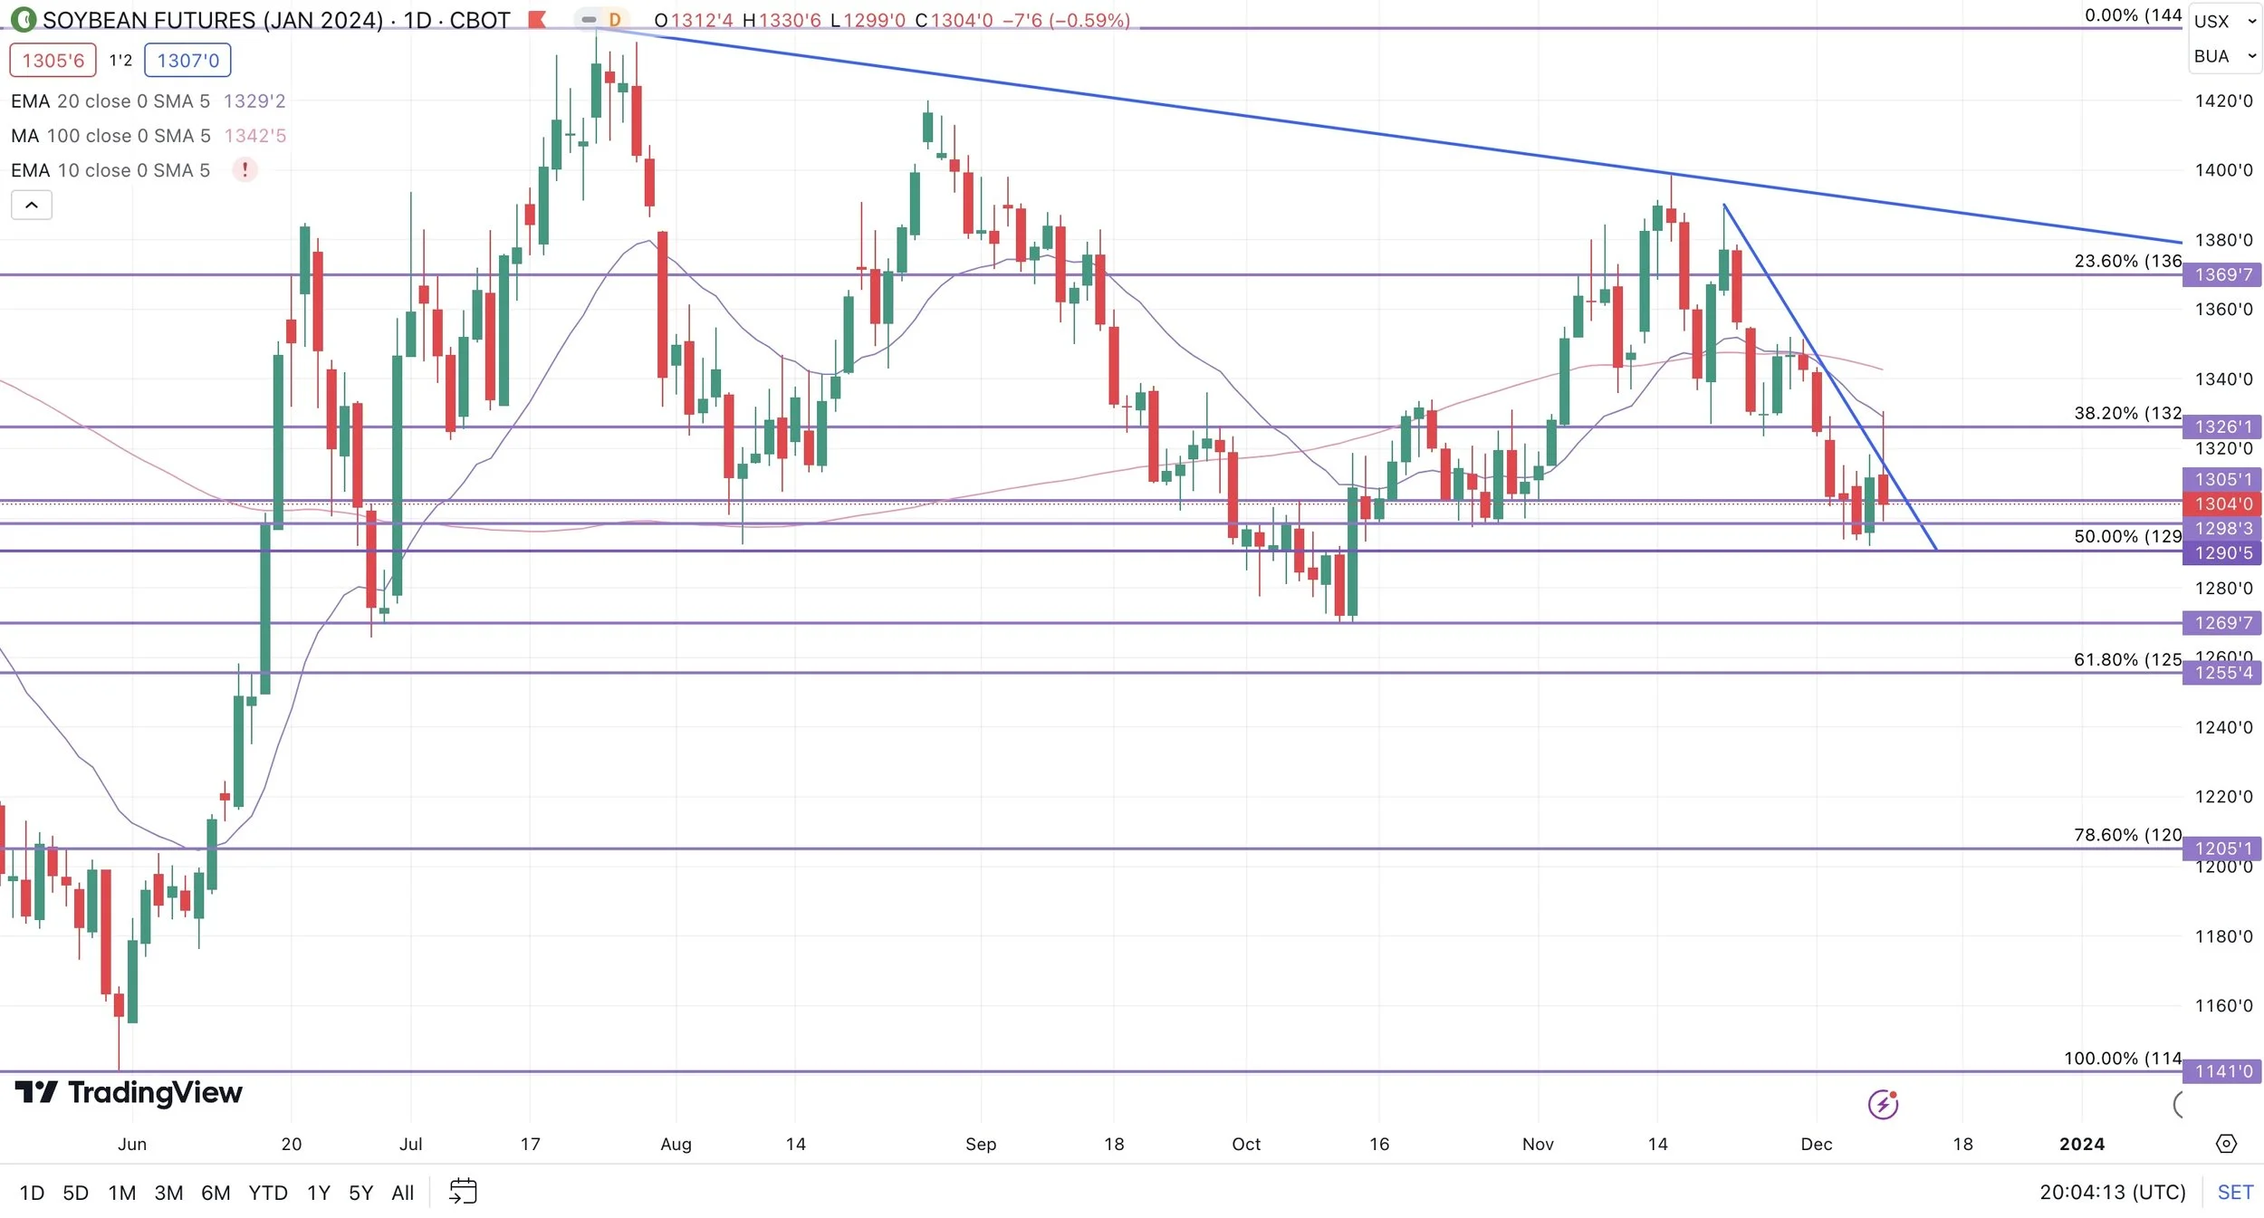Click the red flag marker icon

pos(537,19)
